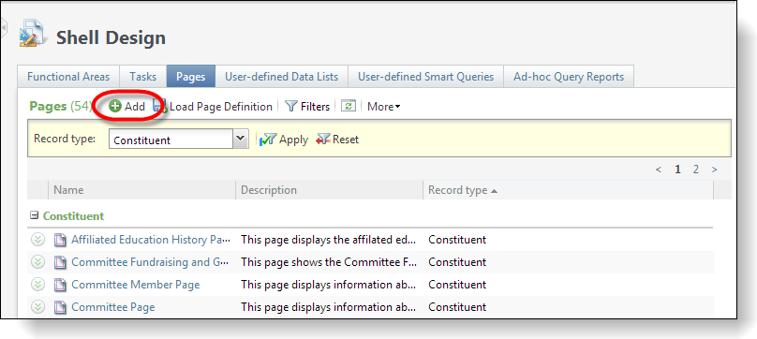
Task: Click the Reset filter icon
Action: (322, 140)
